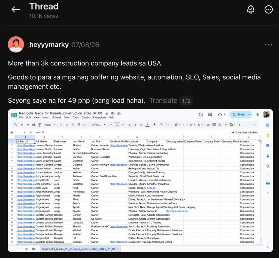This screenshot has height=258, width=279.
Task: Open horizontal align dropdown
Action: (x=177, y=125)
